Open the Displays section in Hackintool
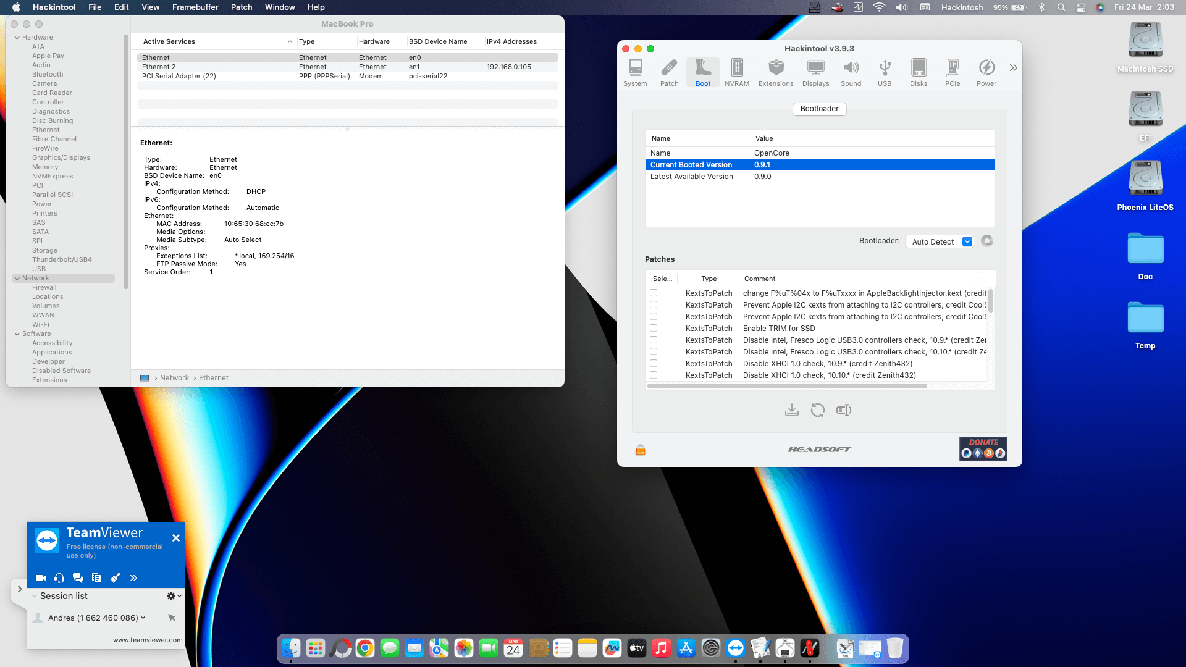This screenshot has width=1186, height=667. tap(815, 73)
